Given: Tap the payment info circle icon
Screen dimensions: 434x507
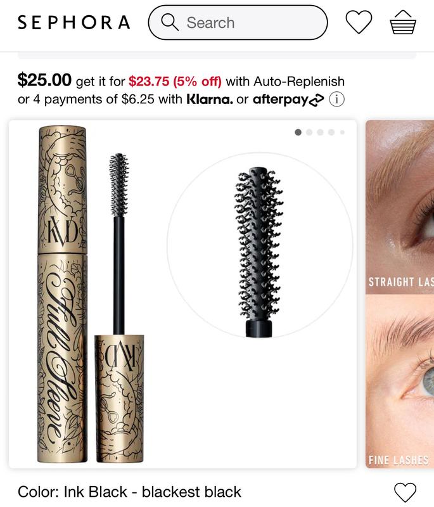Looking at the screenshot, I should pos(336,99).
